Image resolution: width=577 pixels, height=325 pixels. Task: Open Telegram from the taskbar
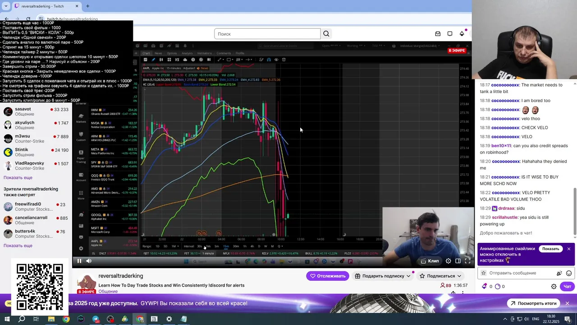(x=96, y=319)
